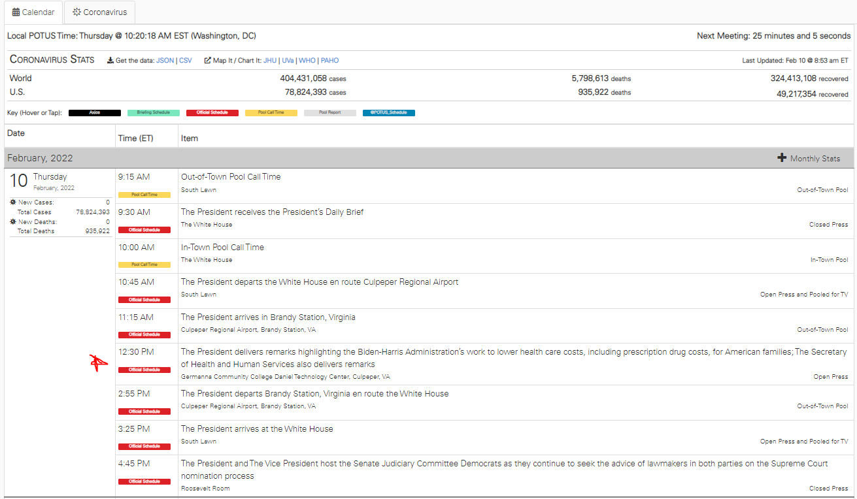The width and height of the screenshot is (857, 499).
Task: Download the data as CSV
Action: pyautogui.click(x=186, y=61)
